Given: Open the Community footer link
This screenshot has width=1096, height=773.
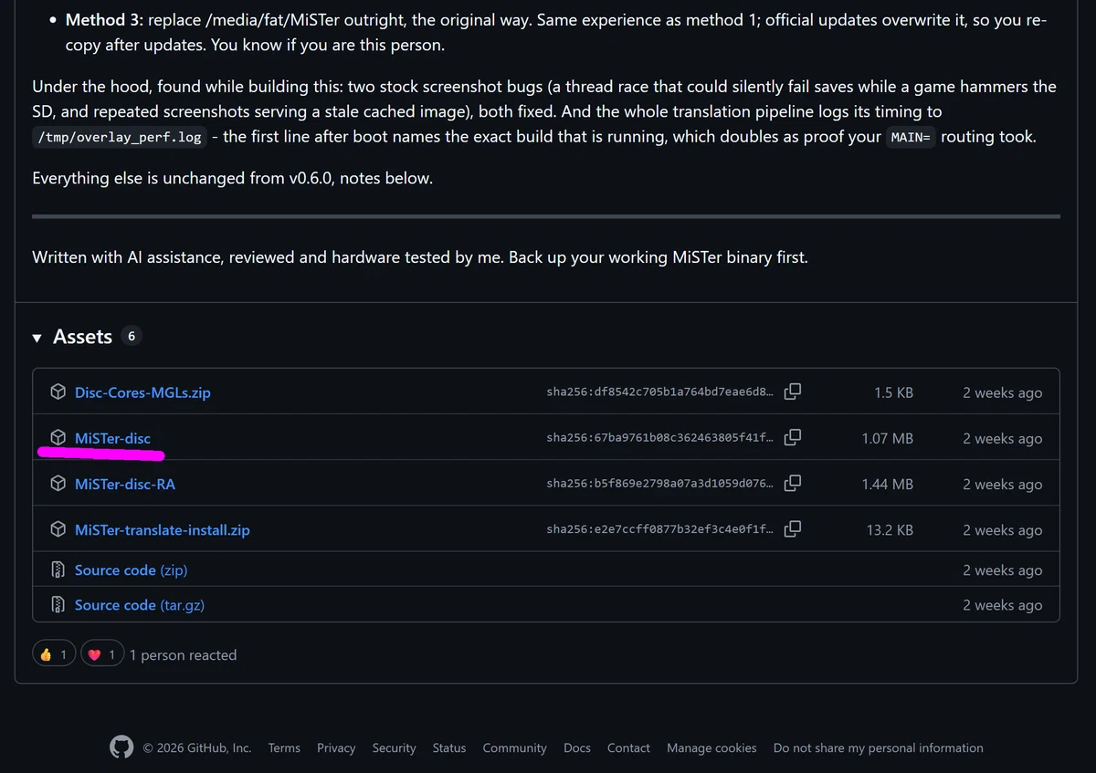Looking at the screenshot, I should click(x=514, y=747).
